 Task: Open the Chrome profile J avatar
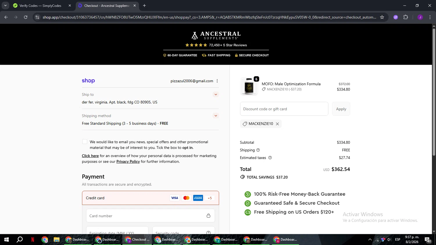(420, 17)
